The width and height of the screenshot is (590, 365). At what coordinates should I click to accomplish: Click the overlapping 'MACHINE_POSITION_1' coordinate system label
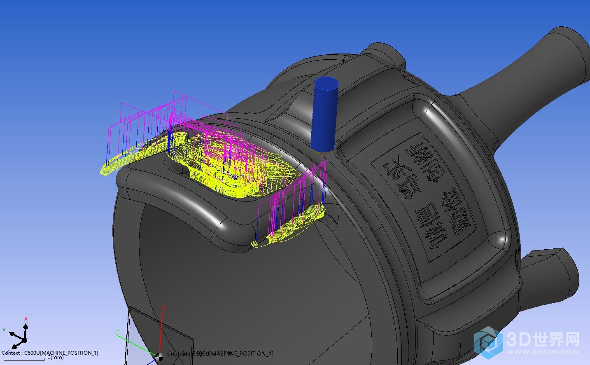click(220, 353)
